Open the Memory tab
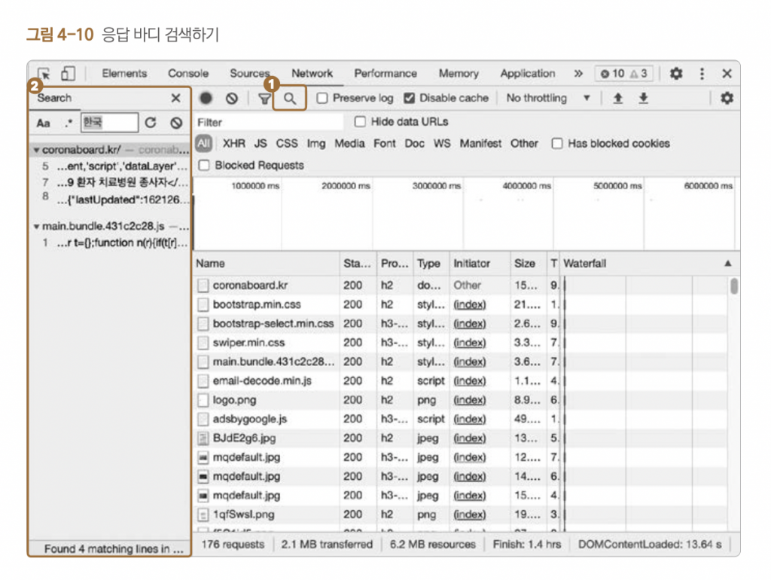This screenshot has width=771, height=580. [x=459, y=74]
